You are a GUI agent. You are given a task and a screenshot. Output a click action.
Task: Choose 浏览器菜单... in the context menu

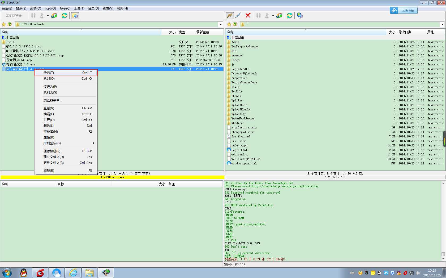(66, 100)
